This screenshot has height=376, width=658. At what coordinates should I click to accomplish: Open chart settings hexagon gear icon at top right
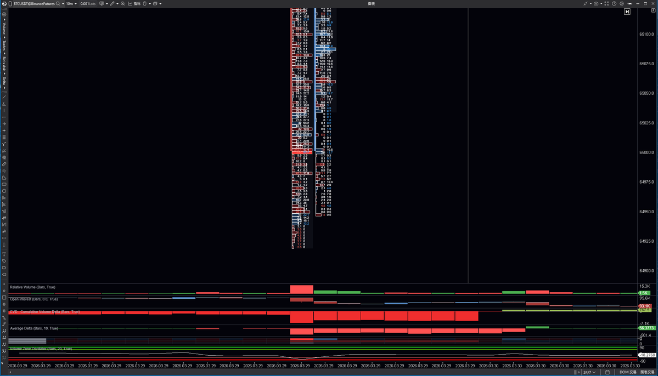click(622, 4)
